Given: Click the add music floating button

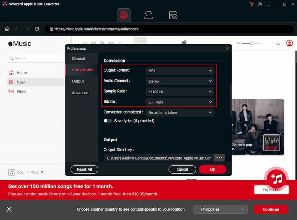Looking at the screenshot, I should (276, 178).
